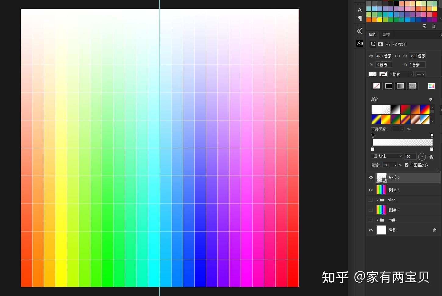Click 图层 3 rainbow thumbnail

381,190
